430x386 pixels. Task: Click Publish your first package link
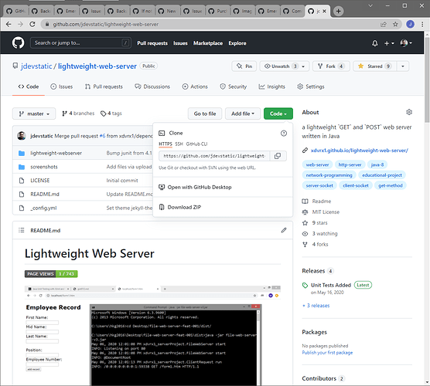coord(327,353)
